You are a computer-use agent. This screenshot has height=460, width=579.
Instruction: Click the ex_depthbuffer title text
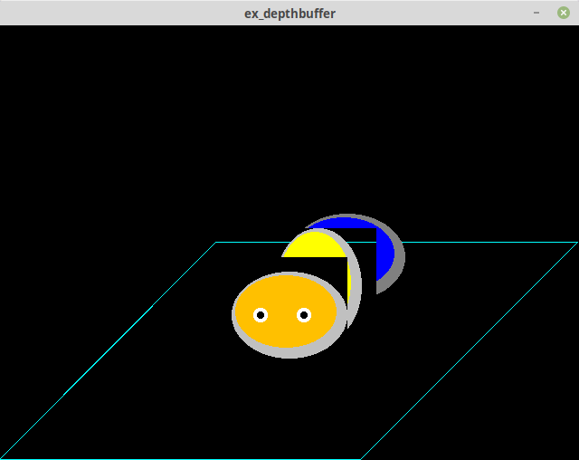(289, 13)
